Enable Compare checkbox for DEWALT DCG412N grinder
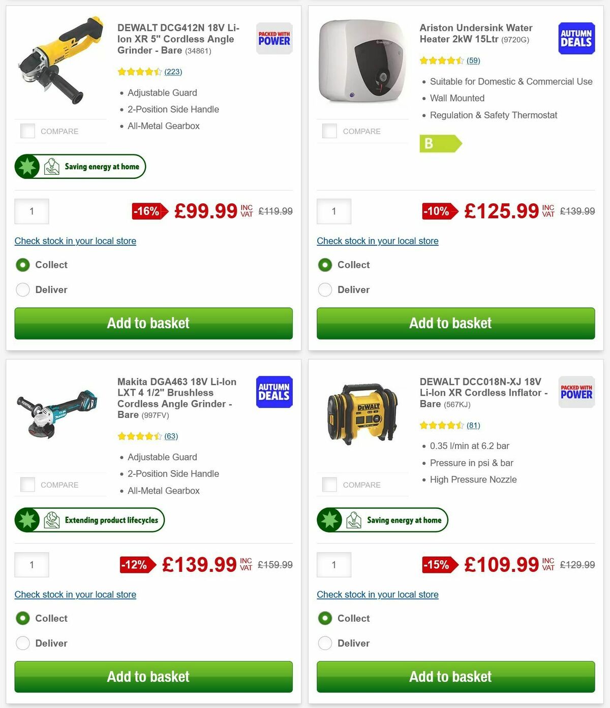The image size is (610, 708). pos(27,131)
